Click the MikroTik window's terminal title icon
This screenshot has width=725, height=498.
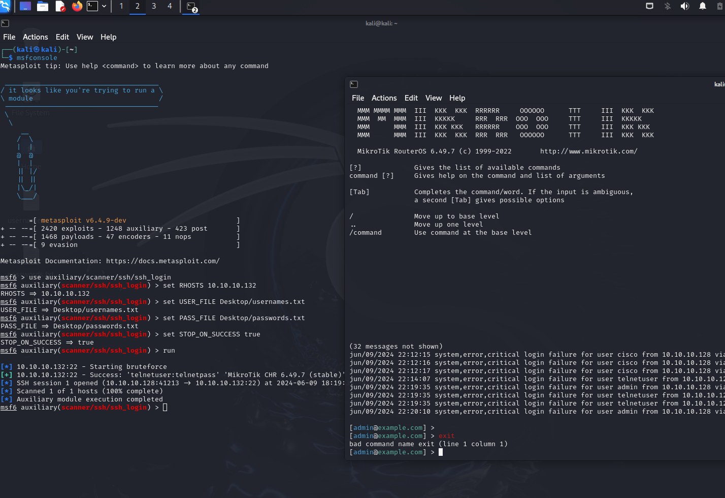(354, 84)
